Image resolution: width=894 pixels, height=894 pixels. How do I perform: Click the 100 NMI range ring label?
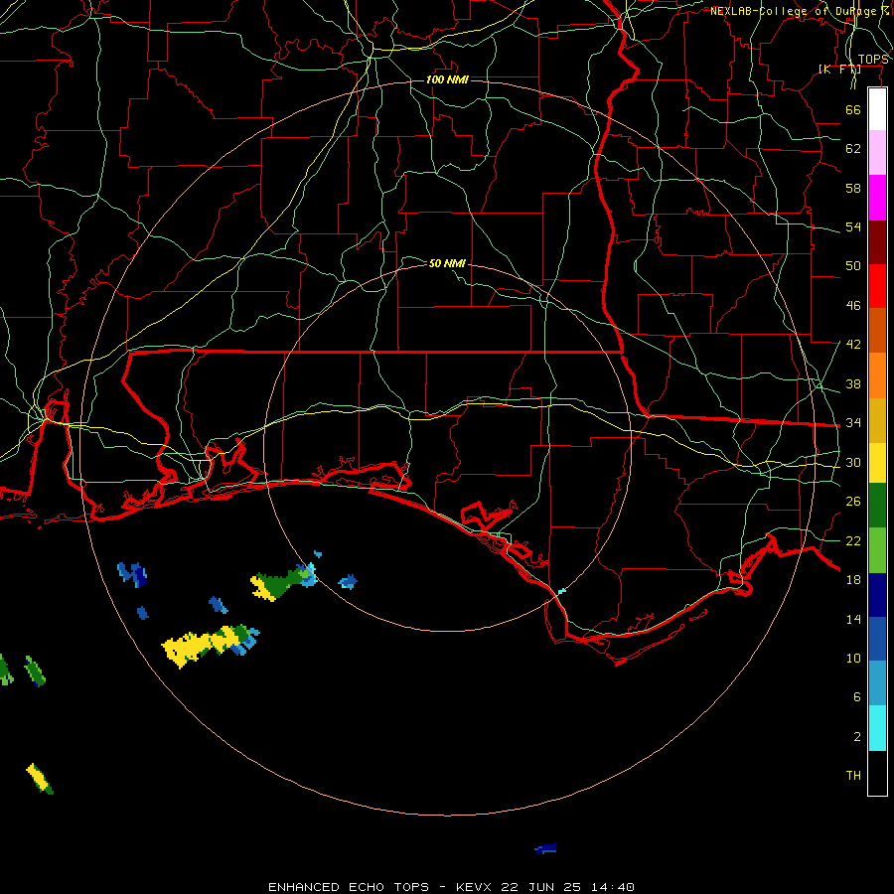447,79
